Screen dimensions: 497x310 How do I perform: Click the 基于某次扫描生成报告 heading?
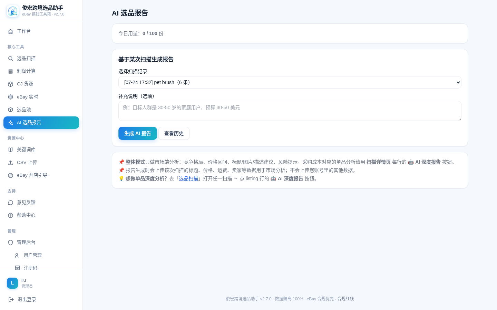[x=146, y=59]
